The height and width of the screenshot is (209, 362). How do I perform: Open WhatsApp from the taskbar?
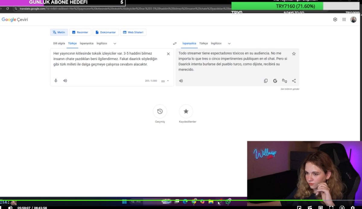tap(228, 201)
